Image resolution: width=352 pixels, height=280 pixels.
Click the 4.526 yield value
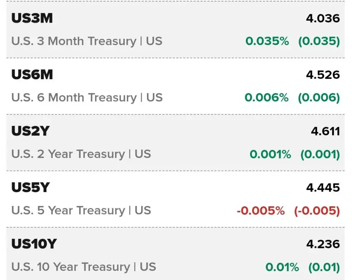[x=323, y=75]
